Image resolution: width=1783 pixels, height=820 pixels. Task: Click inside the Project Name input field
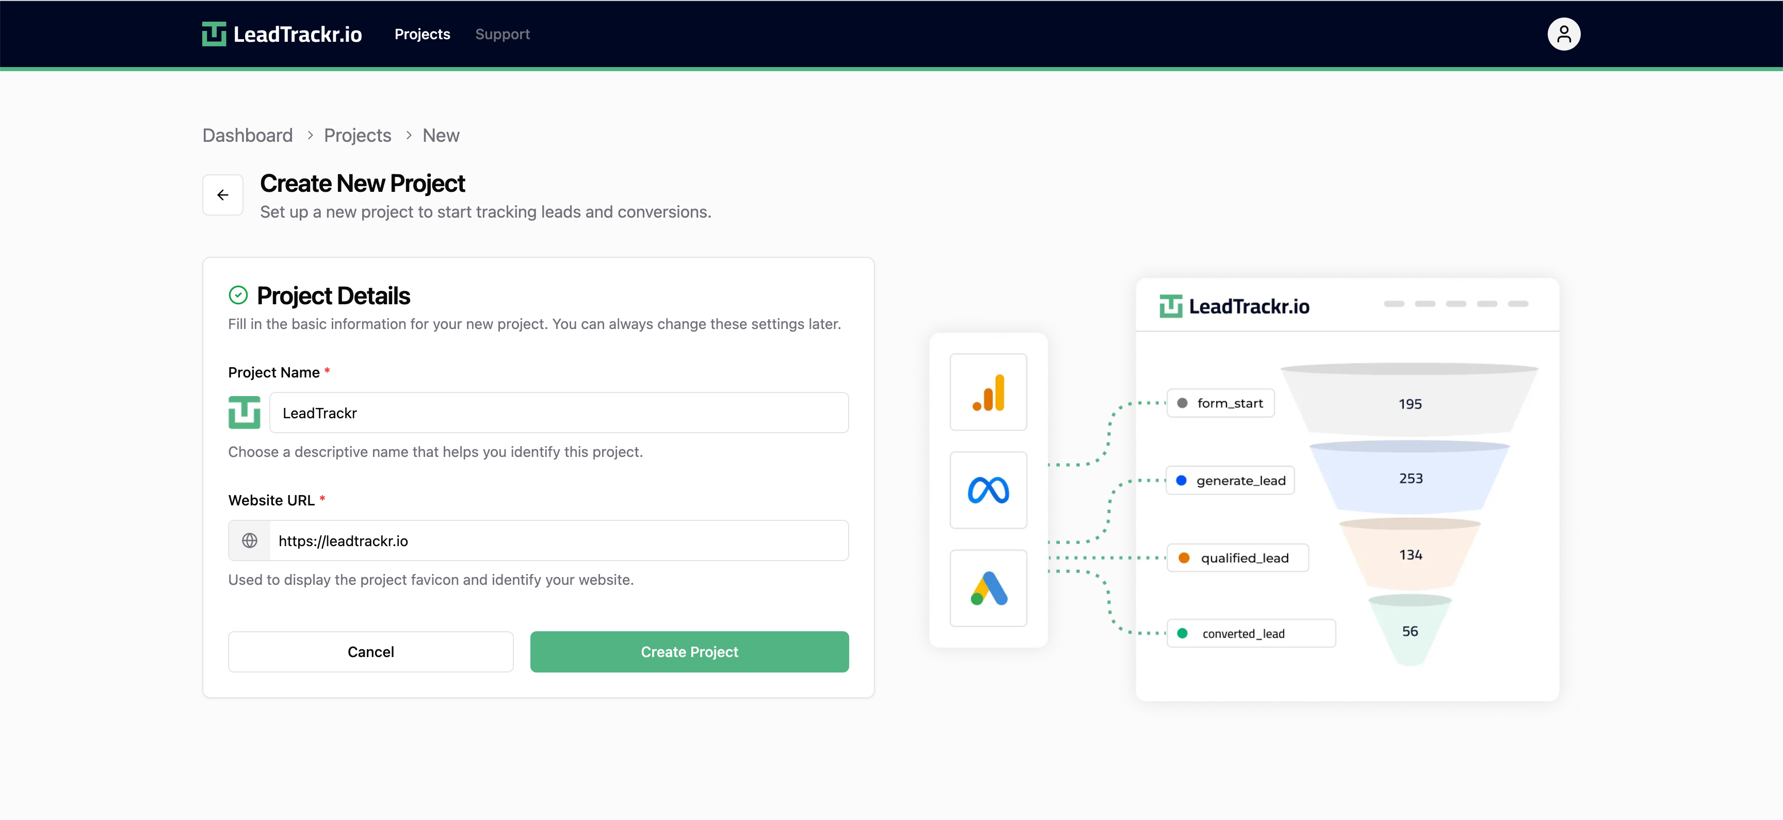click(x=559, y=413)
